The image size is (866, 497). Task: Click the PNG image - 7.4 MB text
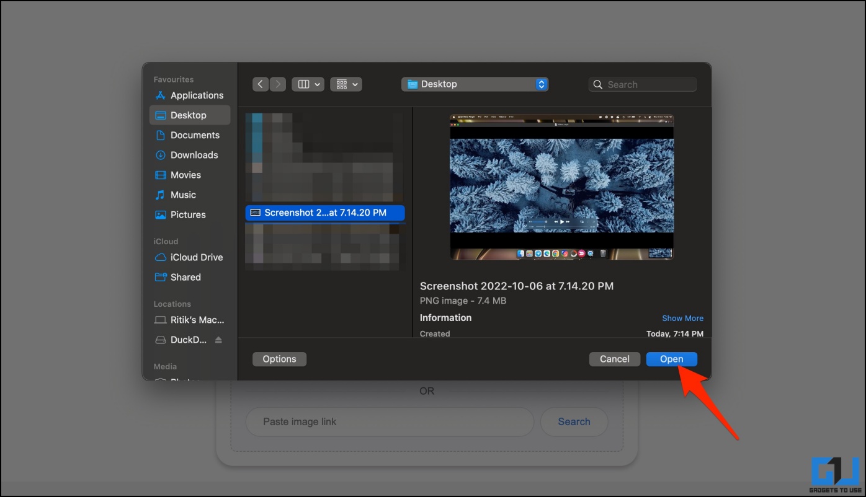463,301
